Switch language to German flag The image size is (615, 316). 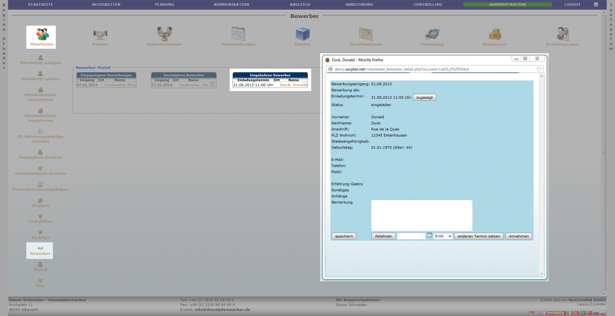tap(532, 313)
